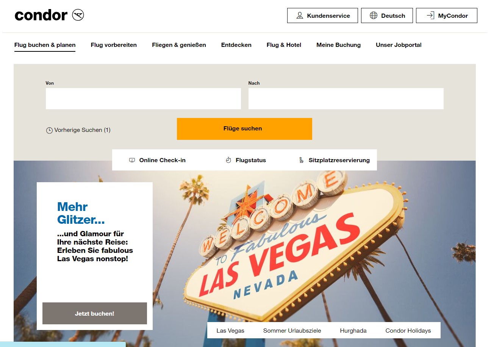Select Hurghada banner tab
491x347 pixels.
click(353, 330)
